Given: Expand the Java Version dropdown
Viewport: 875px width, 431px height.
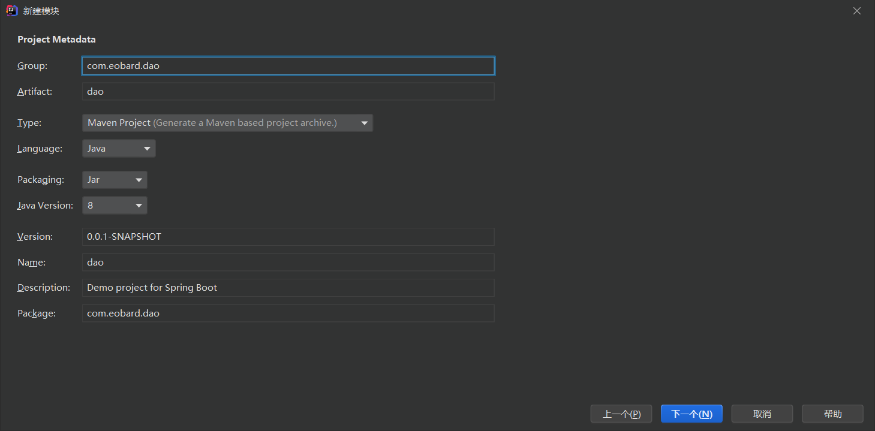Looking at the screenshot, I should tap(115, 206).
